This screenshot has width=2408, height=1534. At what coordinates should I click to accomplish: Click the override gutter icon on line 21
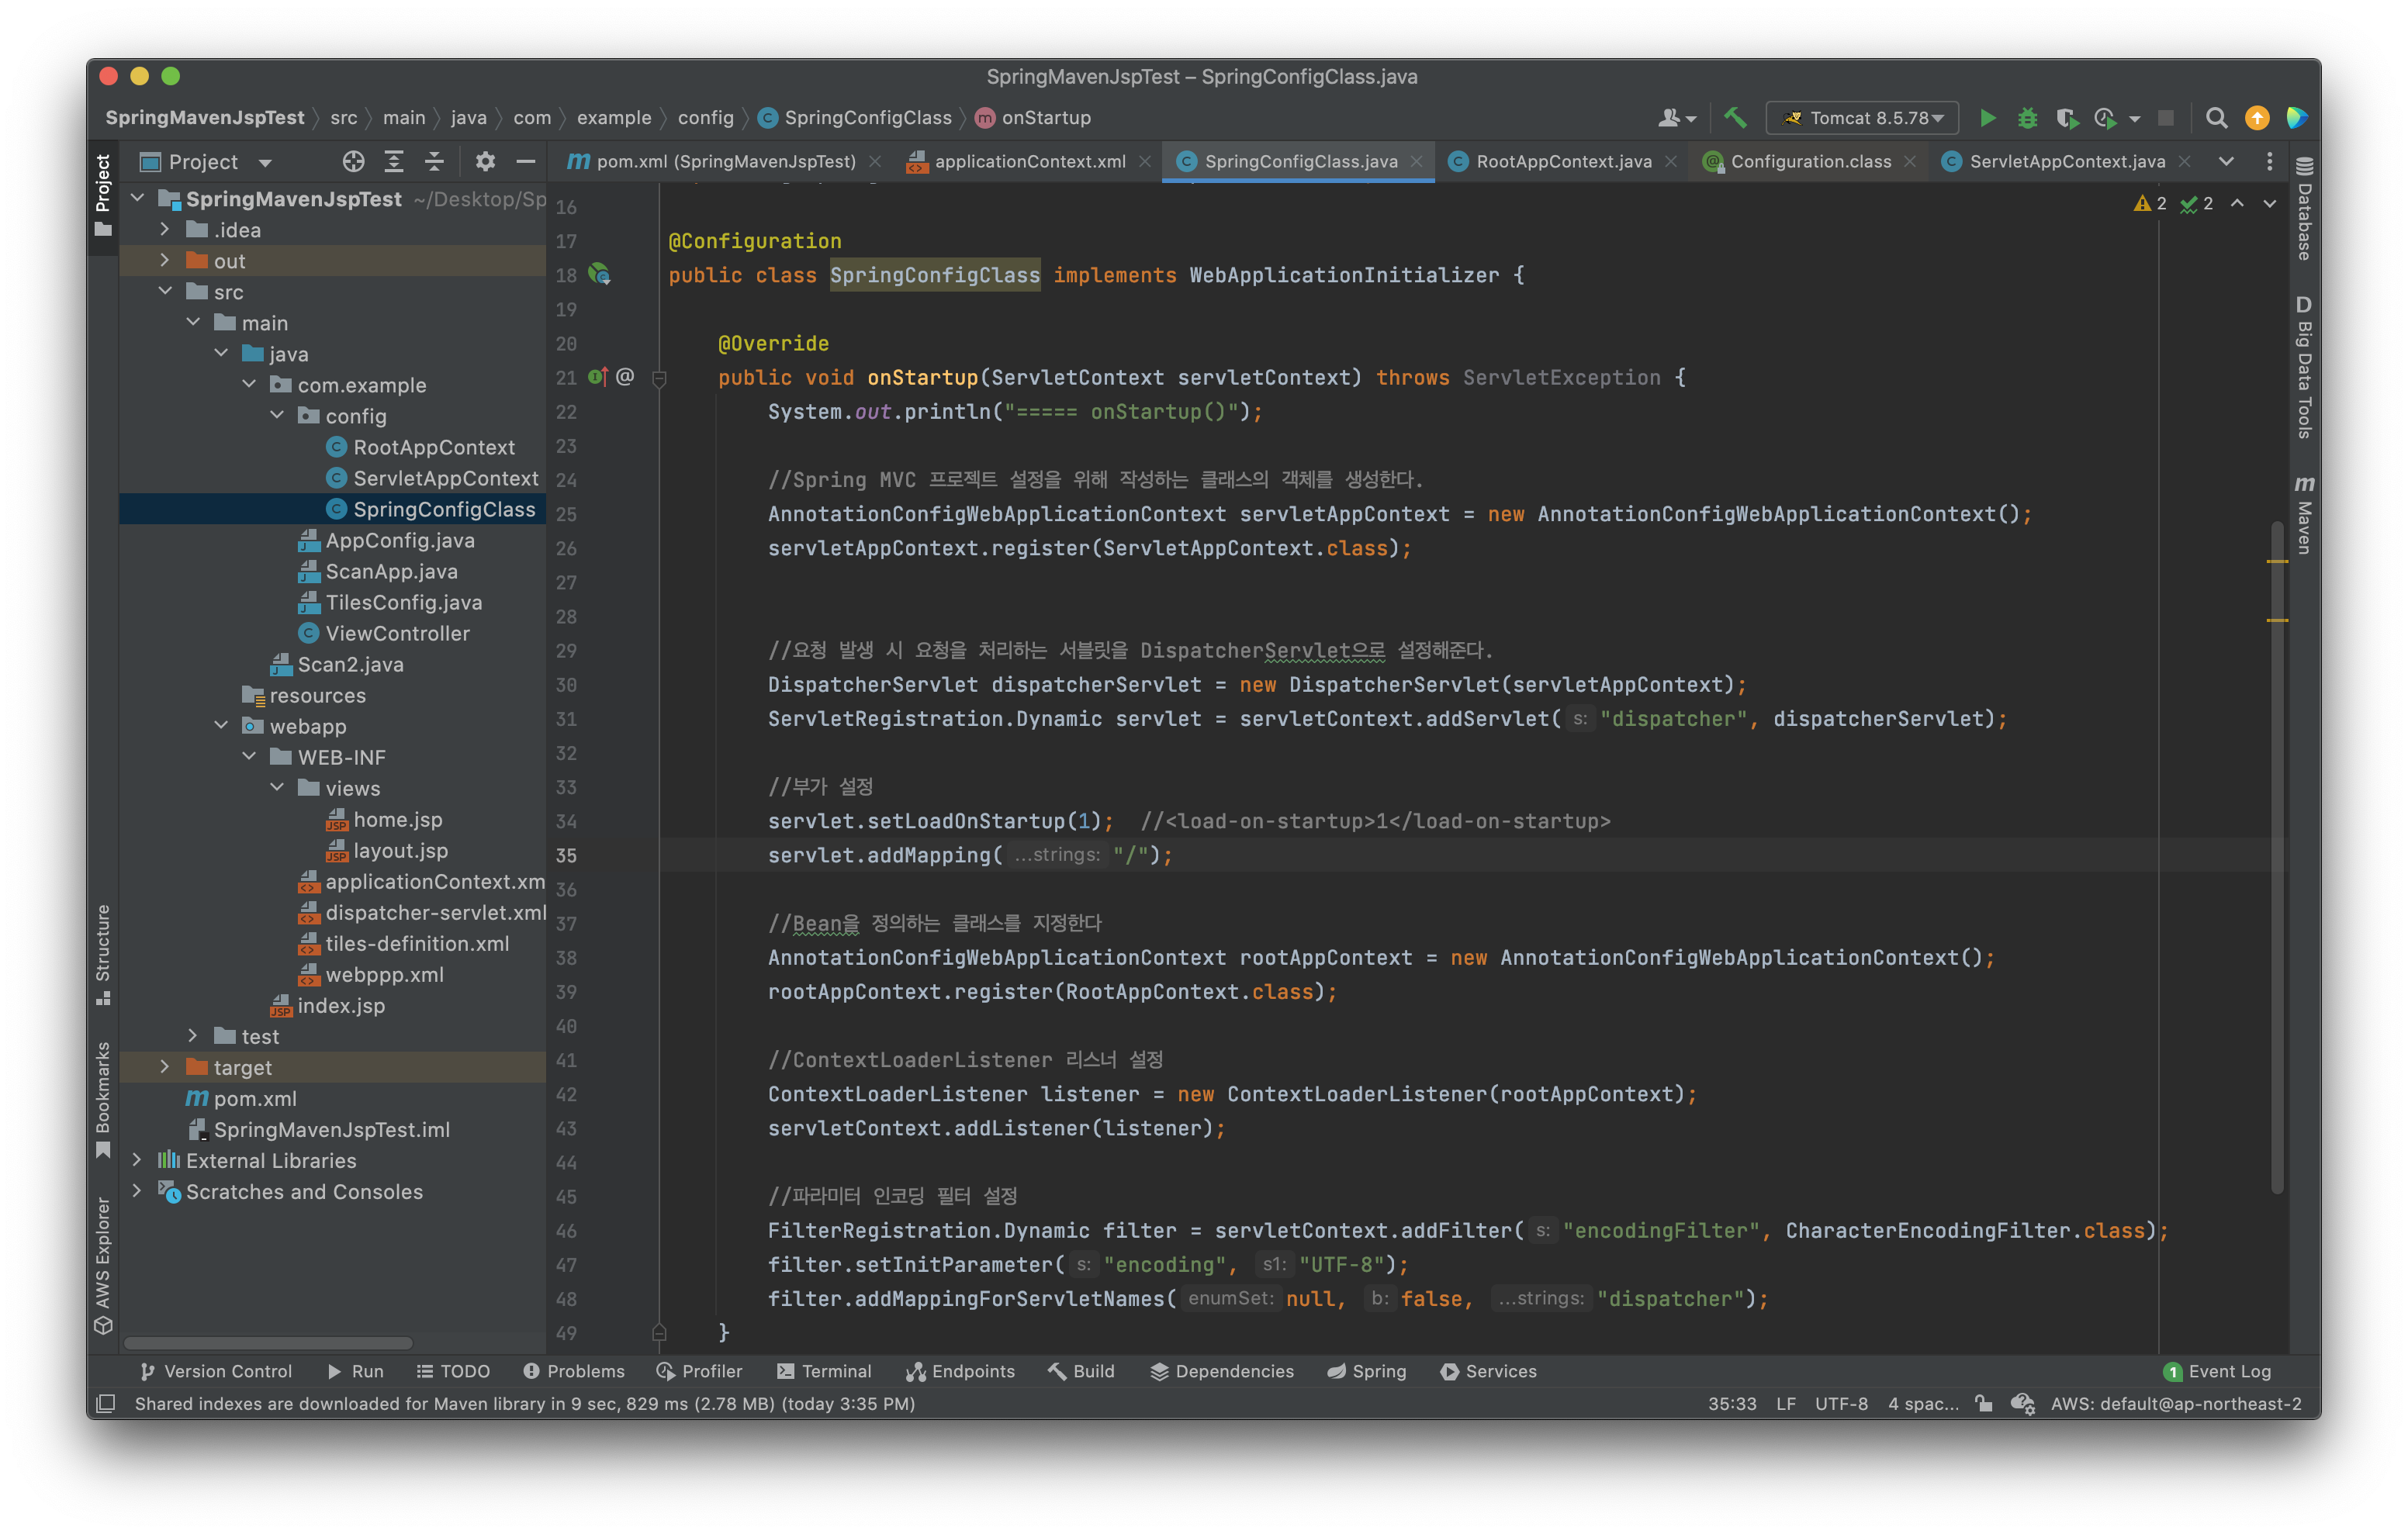(x=597, y=377)
